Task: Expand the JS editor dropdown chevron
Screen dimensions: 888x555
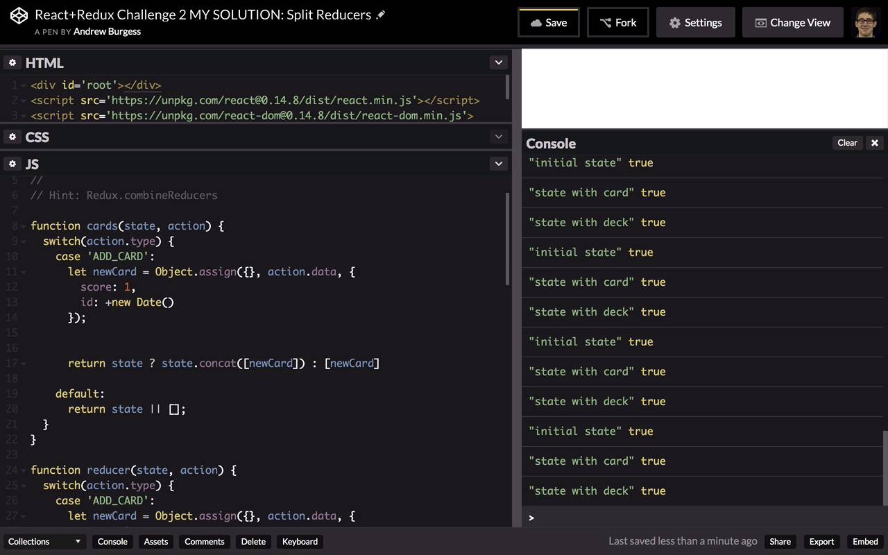Action: 499,164
